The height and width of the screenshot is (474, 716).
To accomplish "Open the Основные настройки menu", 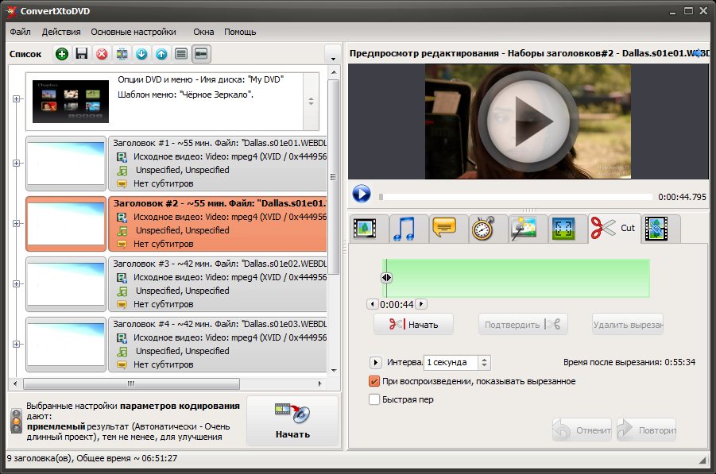I will (134, 32).
